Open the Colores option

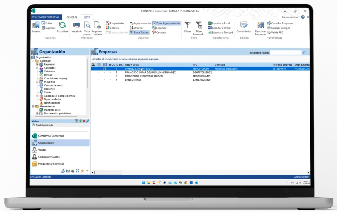click(113, 28)
